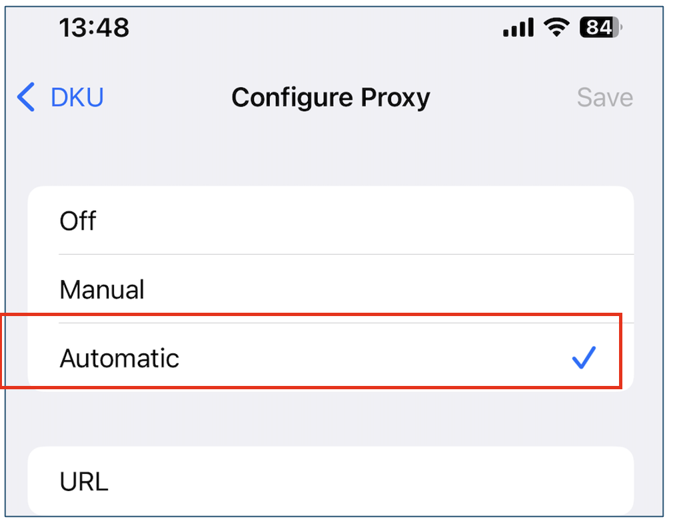The image size is (673, 523).
Task: Tap the blue checkmark beside Automatic
Action: [x=584, y=357]
